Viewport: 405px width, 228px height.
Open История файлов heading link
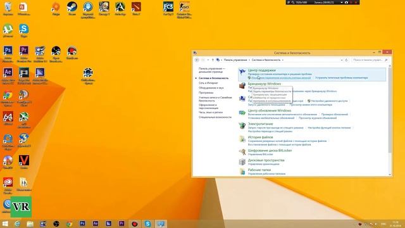(260, 137)
